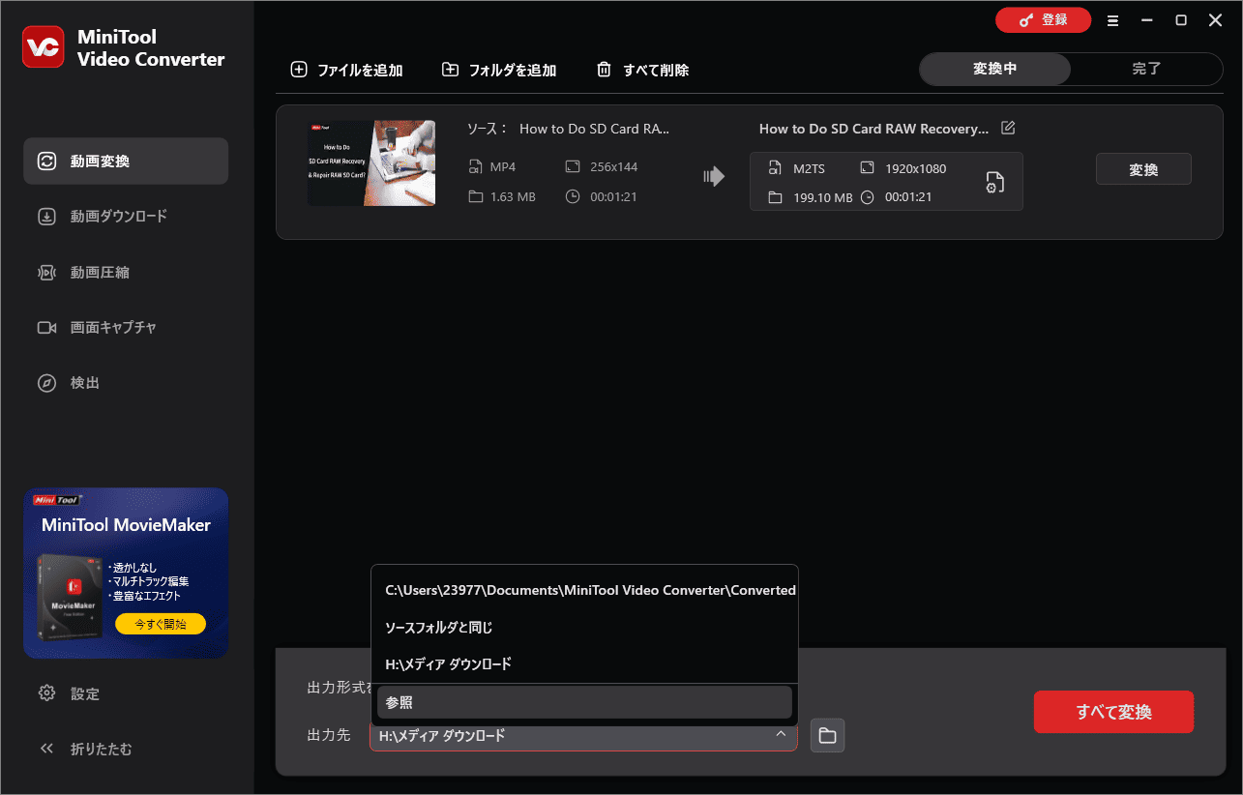This screenshot has height=795, width=1243.
Task: Click the 出力先 label
Action: pyautogui.click(x=329, y=736)
